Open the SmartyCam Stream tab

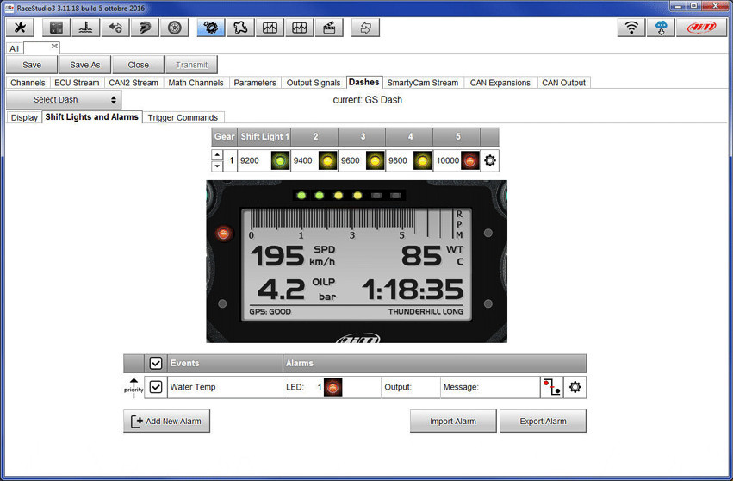(423, 83)
